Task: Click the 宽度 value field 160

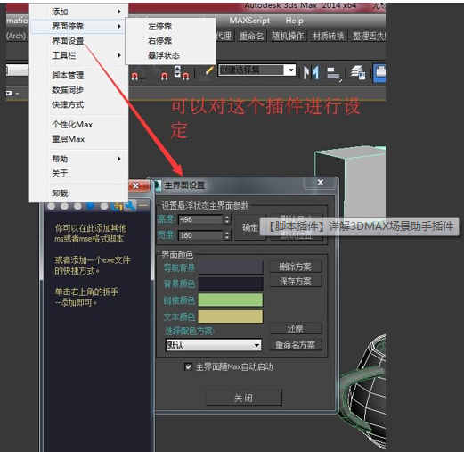Action: pyautogui.click(x=200, y=235)
